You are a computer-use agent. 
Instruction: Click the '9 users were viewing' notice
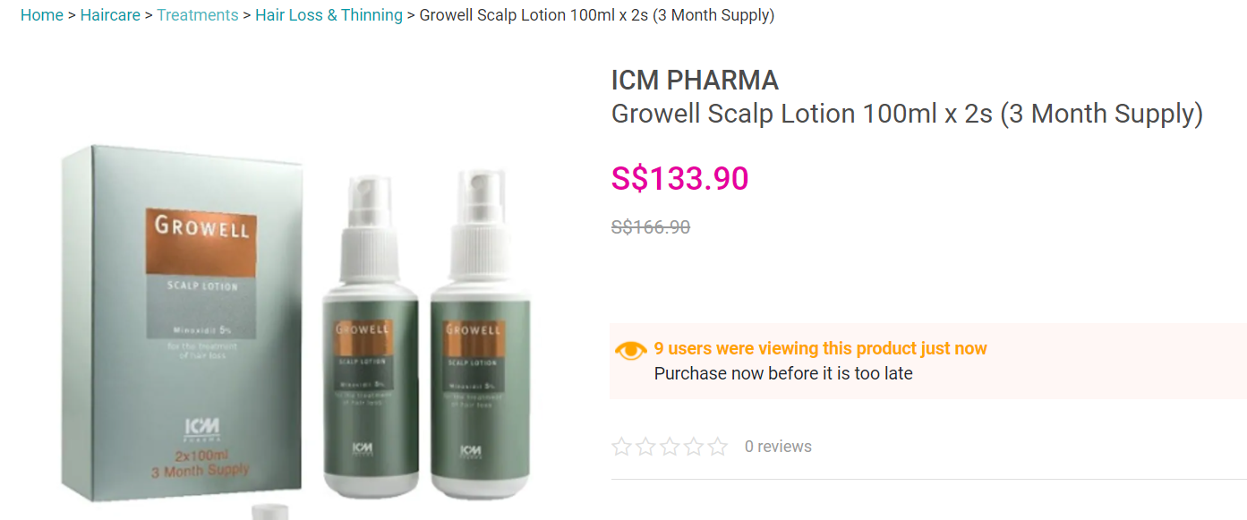pyautogui.click(x=821, y=349)
